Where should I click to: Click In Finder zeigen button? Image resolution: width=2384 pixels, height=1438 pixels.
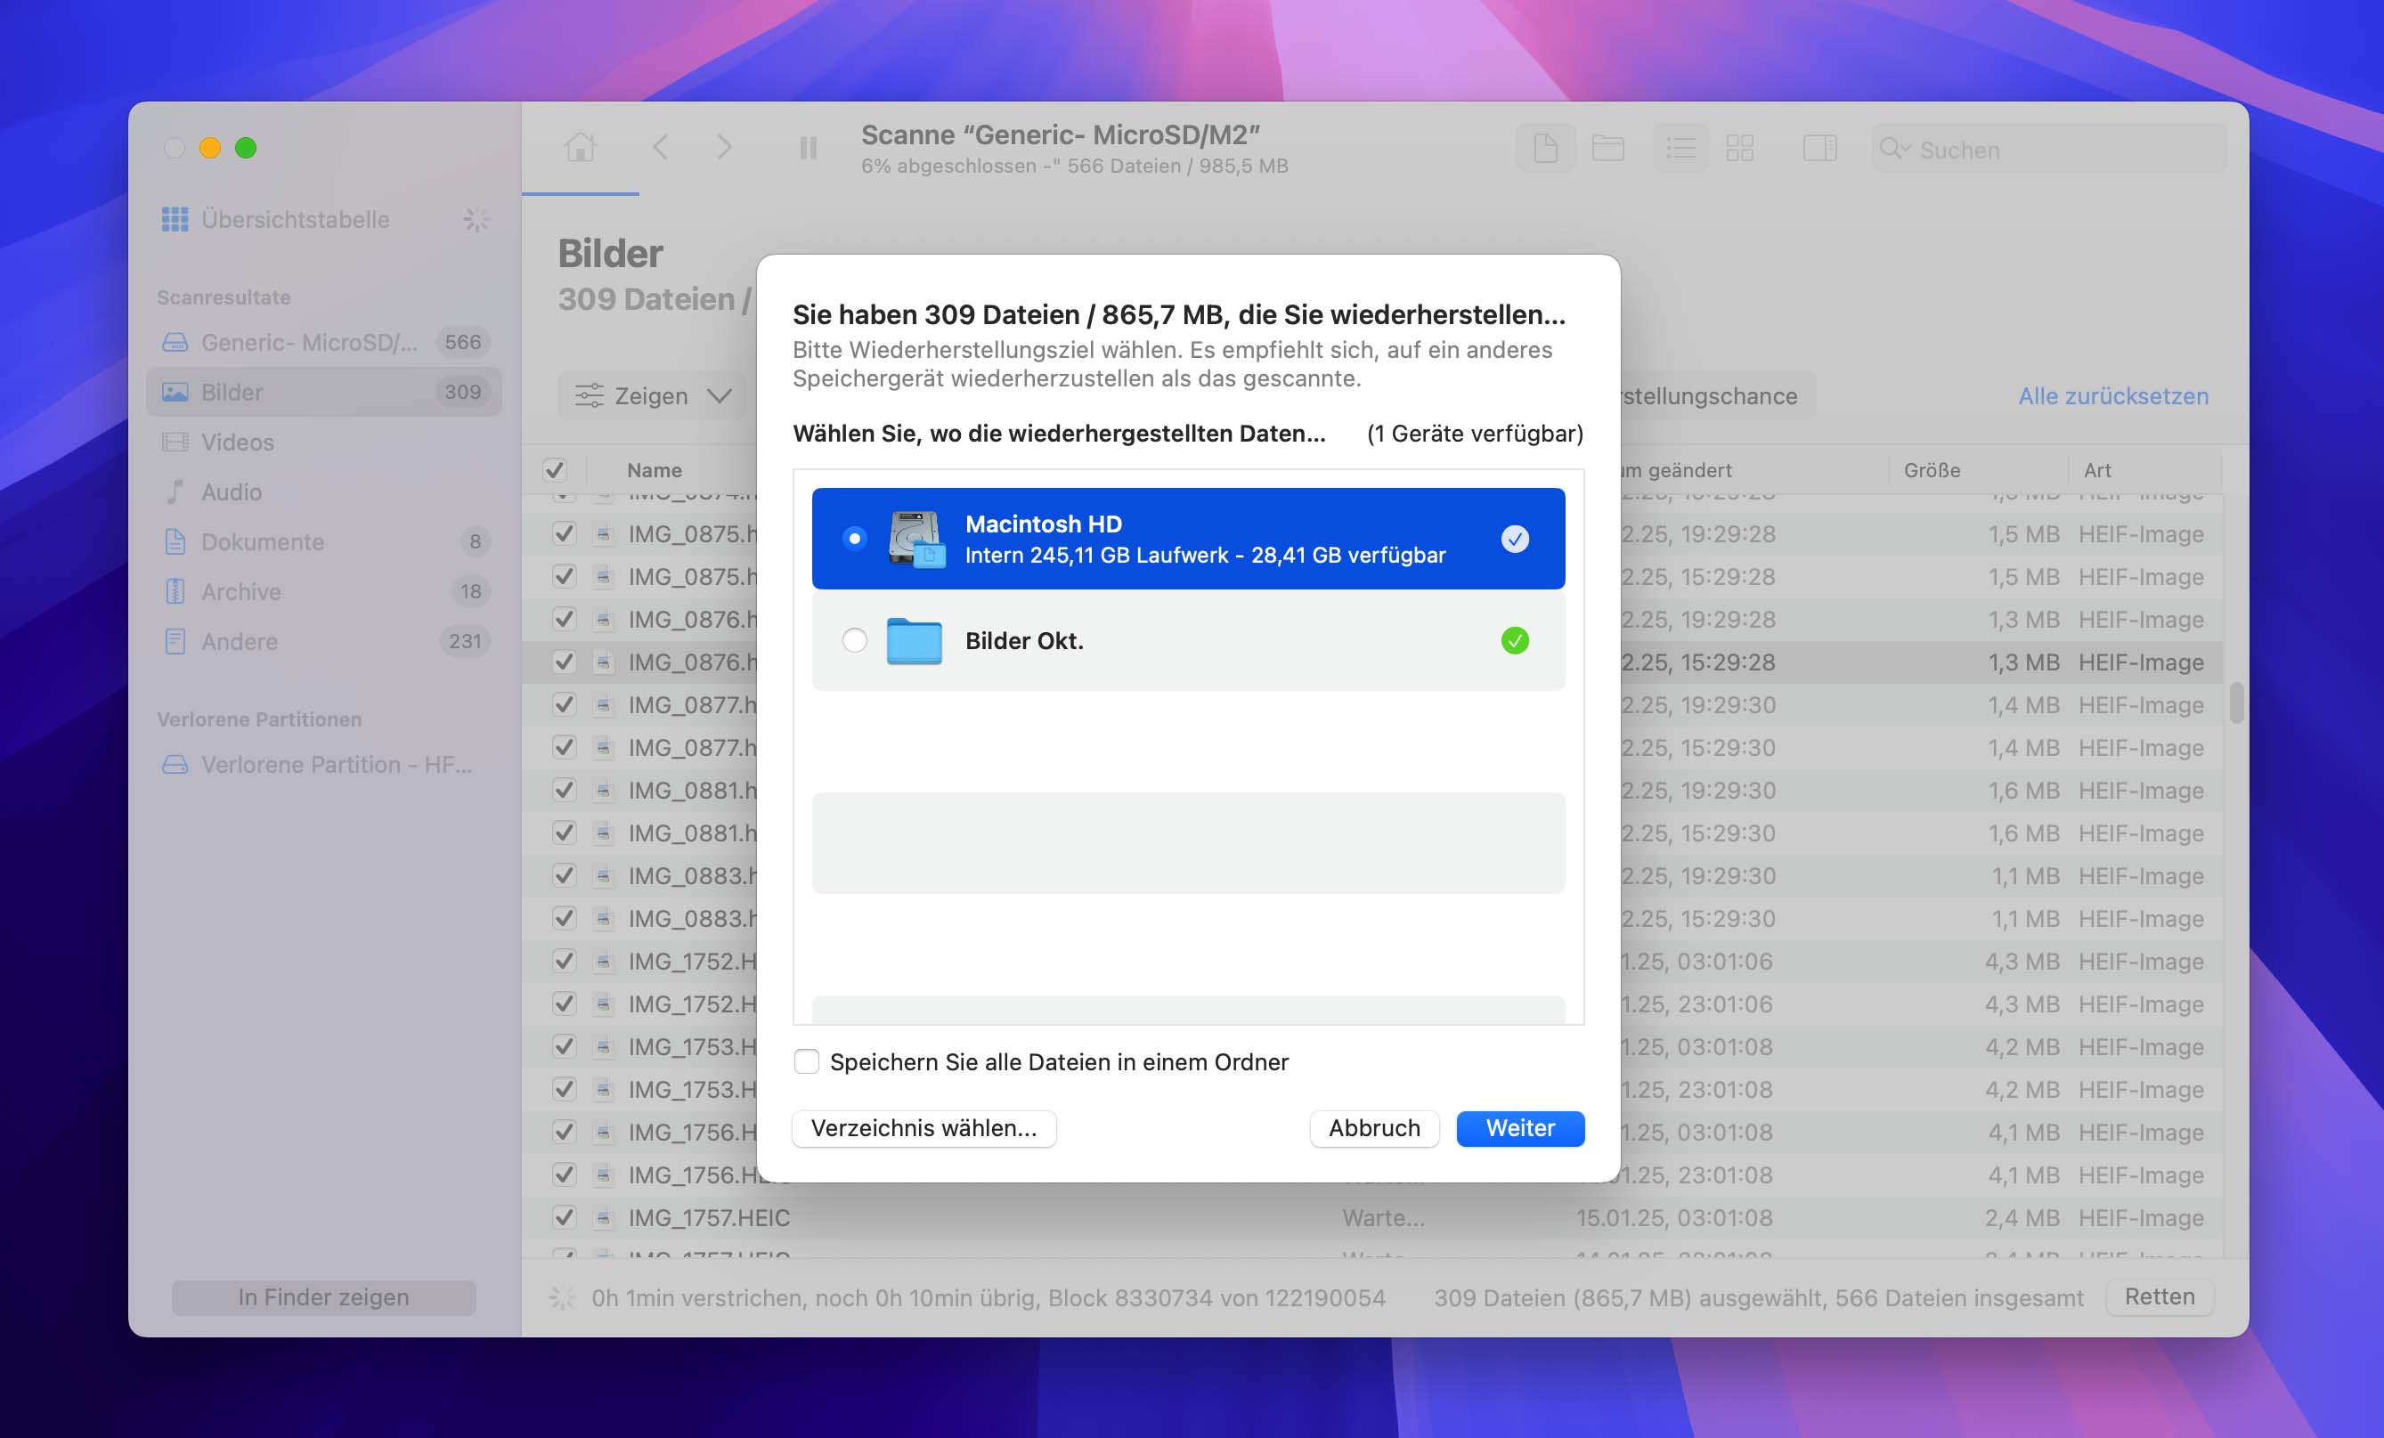[x=323, y=1296]
